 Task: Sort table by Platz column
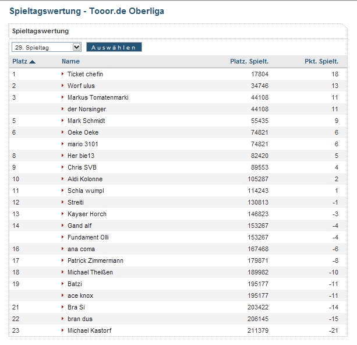pyautogui.click(x=19, y=61)
